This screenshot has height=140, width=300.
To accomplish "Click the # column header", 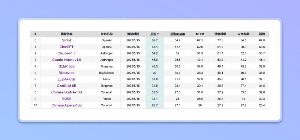I will click(x=35, y=34).
